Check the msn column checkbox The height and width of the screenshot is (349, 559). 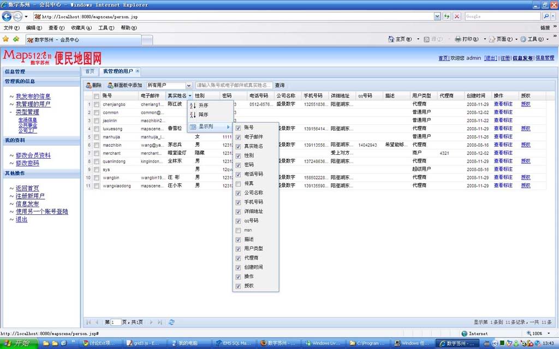click(238, 231)
